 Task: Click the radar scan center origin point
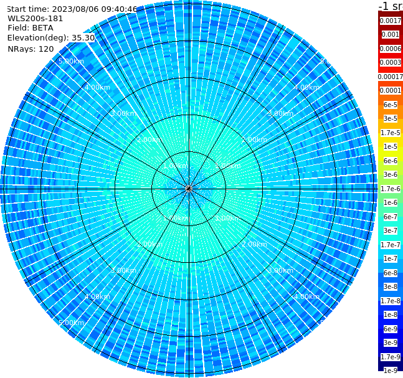coord(189,189)
